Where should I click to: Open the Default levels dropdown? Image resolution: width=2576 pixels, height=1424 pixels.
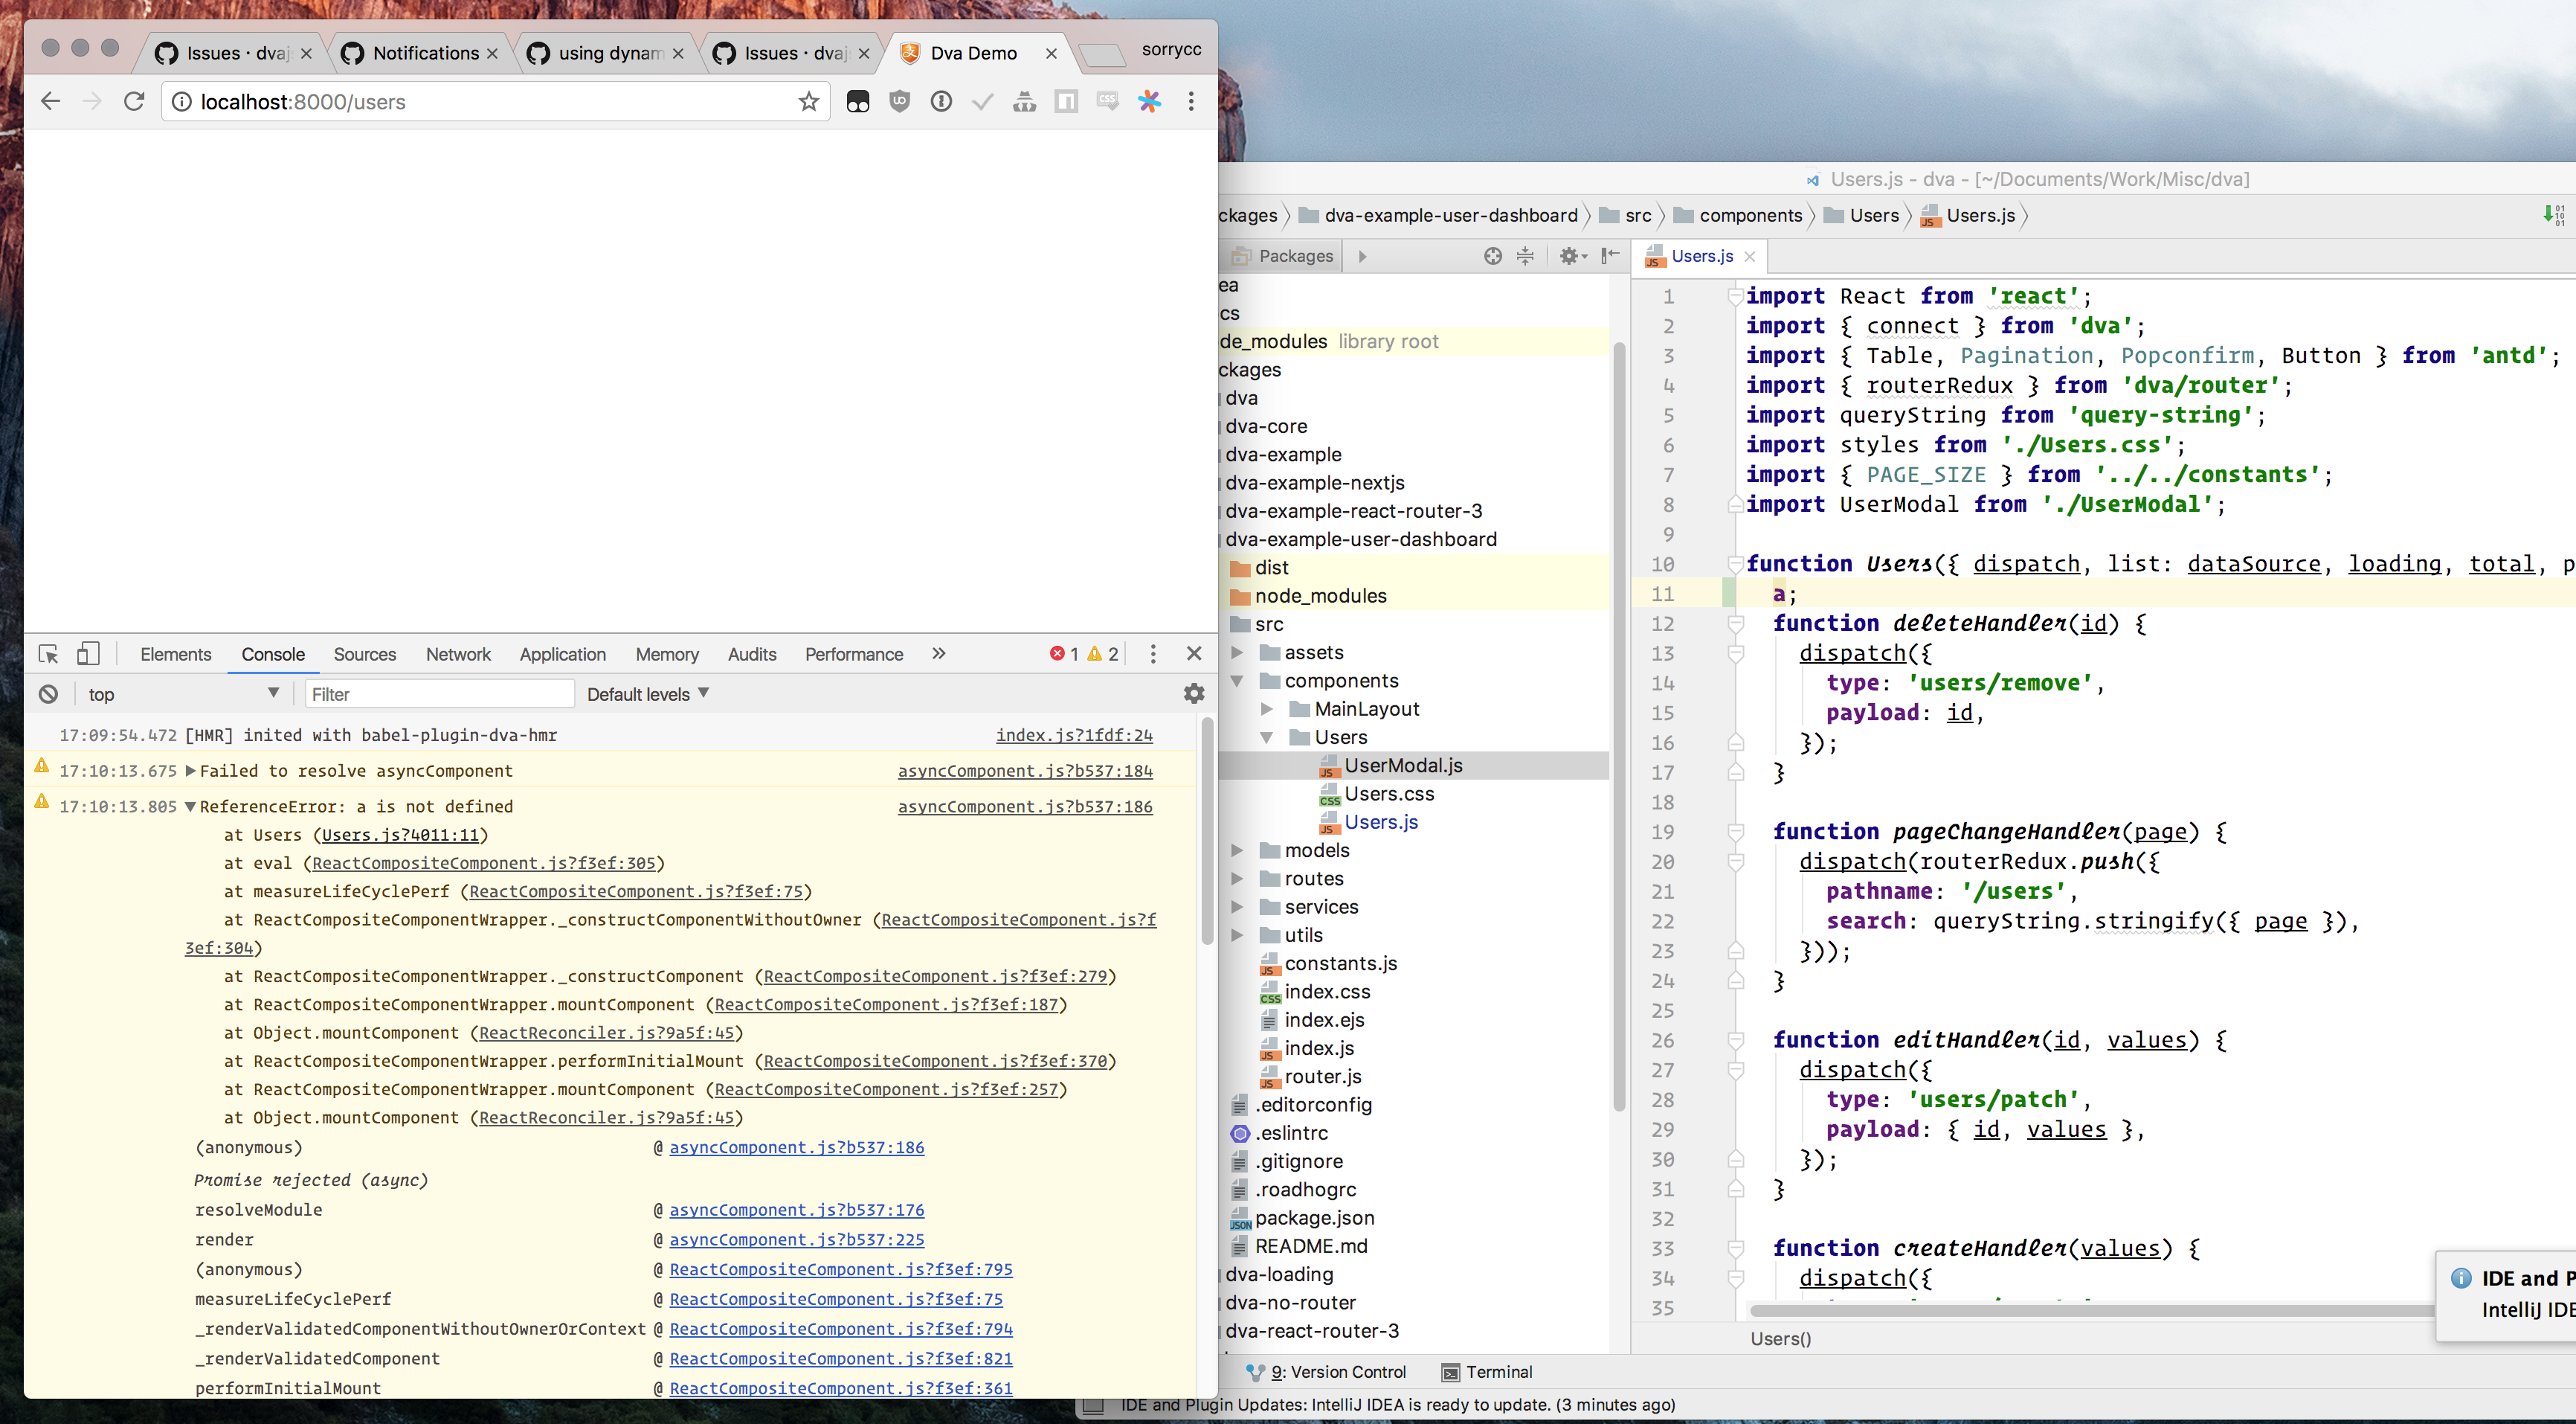(648, 693)
